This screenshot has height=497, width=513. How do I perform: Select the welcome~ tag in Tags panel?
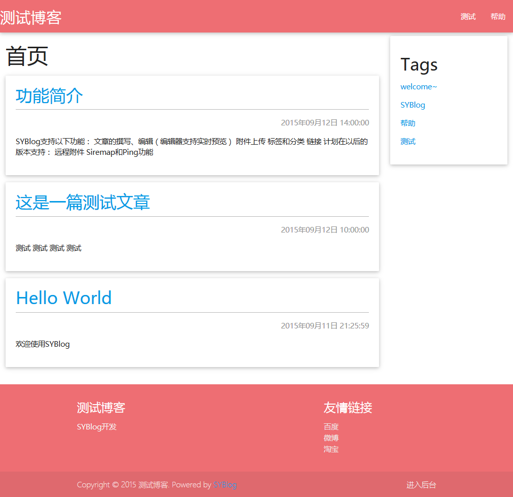(419, 87)
